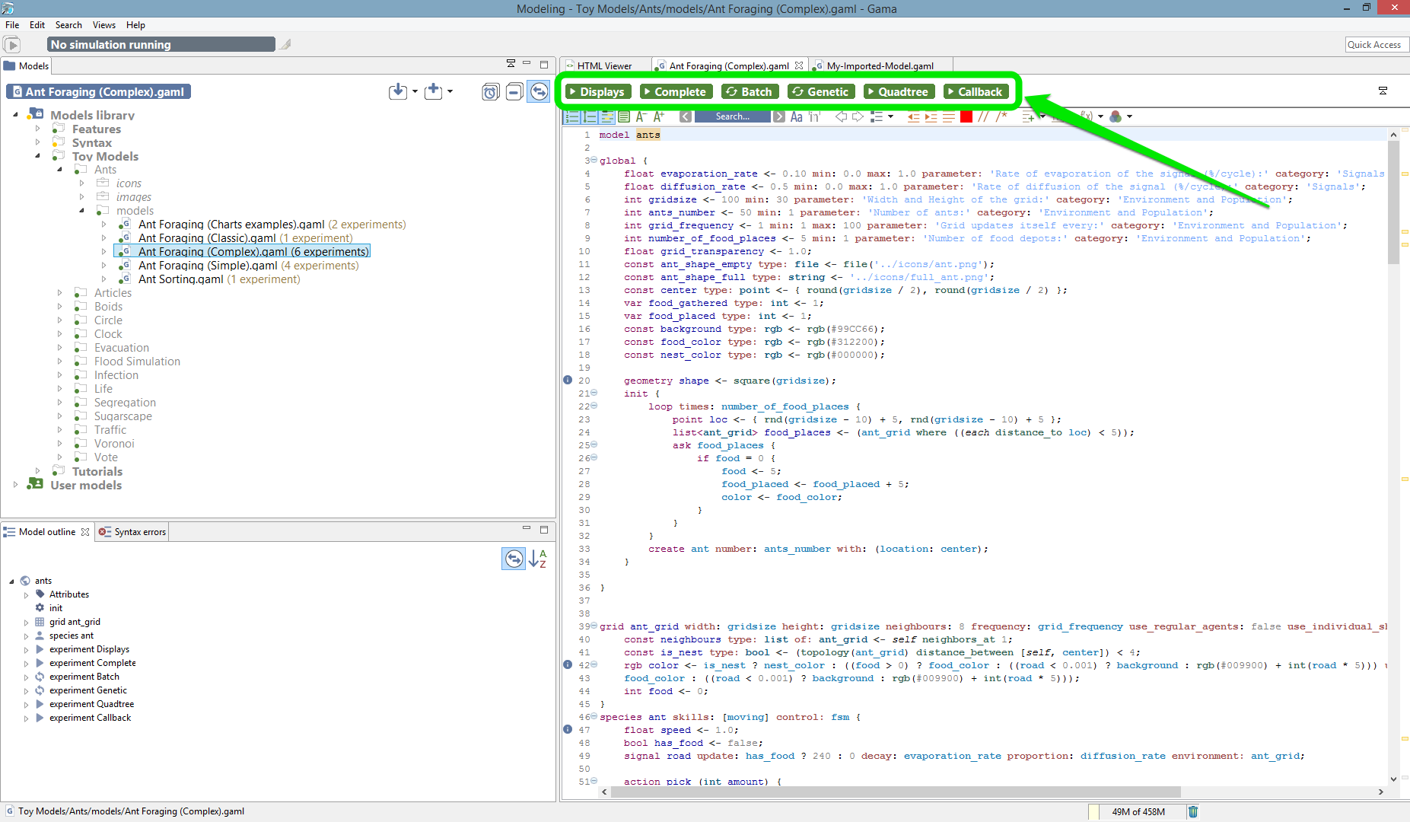The height and width of the screenshot is (822, 1410).
Task: Collapse the Toy Models folder
Action: tap(37, 156)
